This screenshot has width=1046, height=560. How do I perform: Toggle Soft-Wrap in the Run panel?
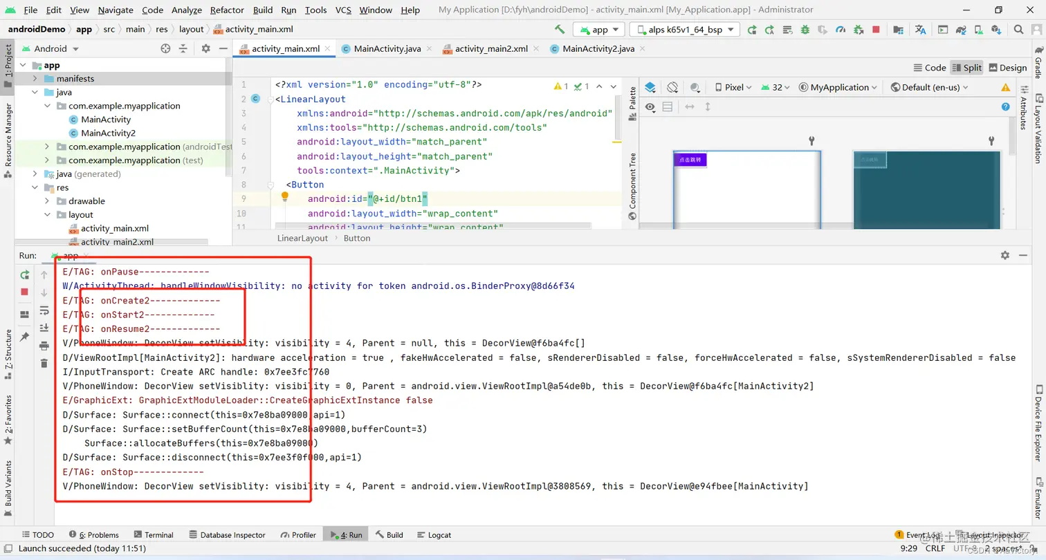(x=44, y=310)
